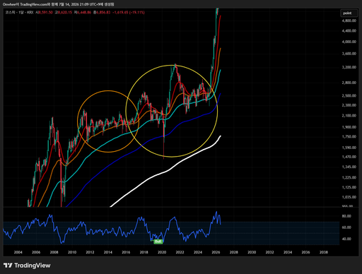Click the red change value '(-19.11%)' in legend
362x274 pixels.
pos(137,12)
